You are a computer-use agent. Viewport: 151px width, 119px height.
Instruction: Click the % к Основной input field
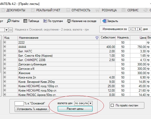coord(19,103)
